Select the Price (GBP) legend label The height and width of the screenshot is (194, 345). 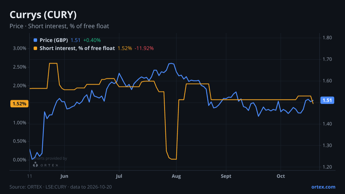(x=54, y=40)
